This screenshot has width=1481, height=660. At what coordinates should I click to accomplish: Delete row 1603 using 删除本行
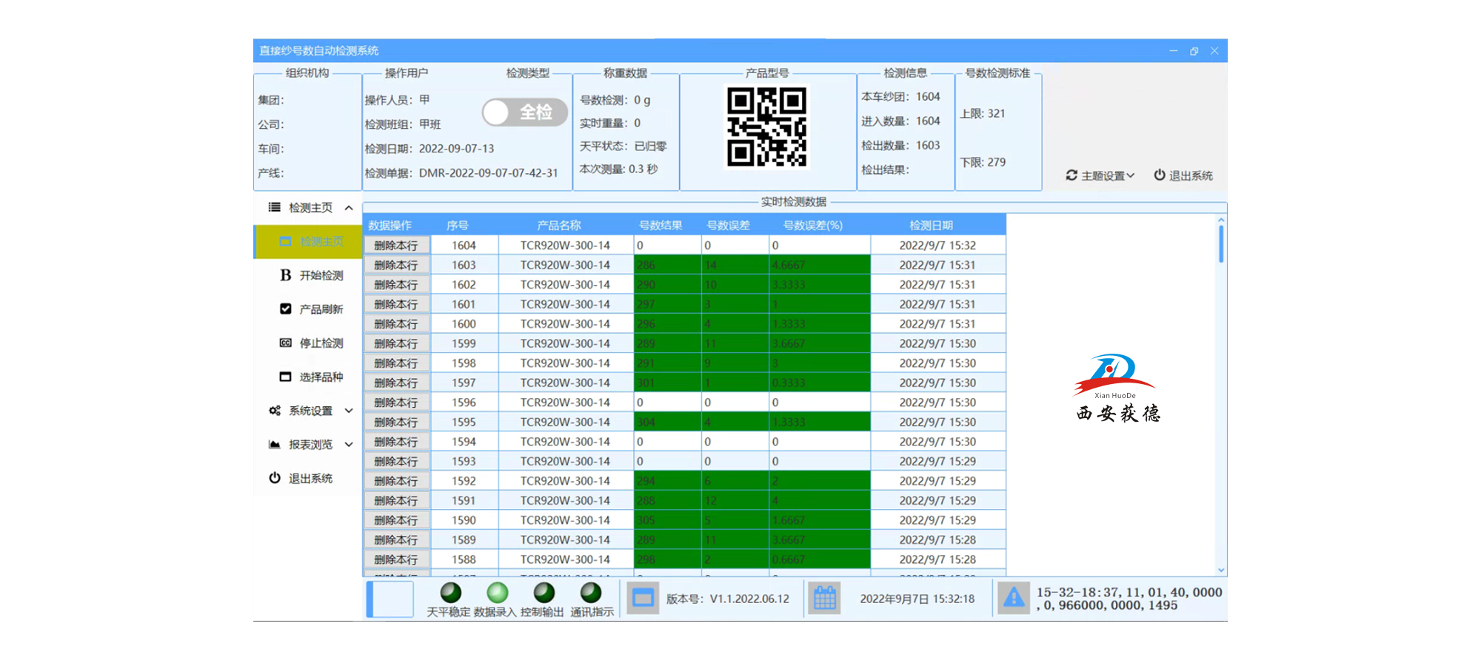[x=396, y=265]
